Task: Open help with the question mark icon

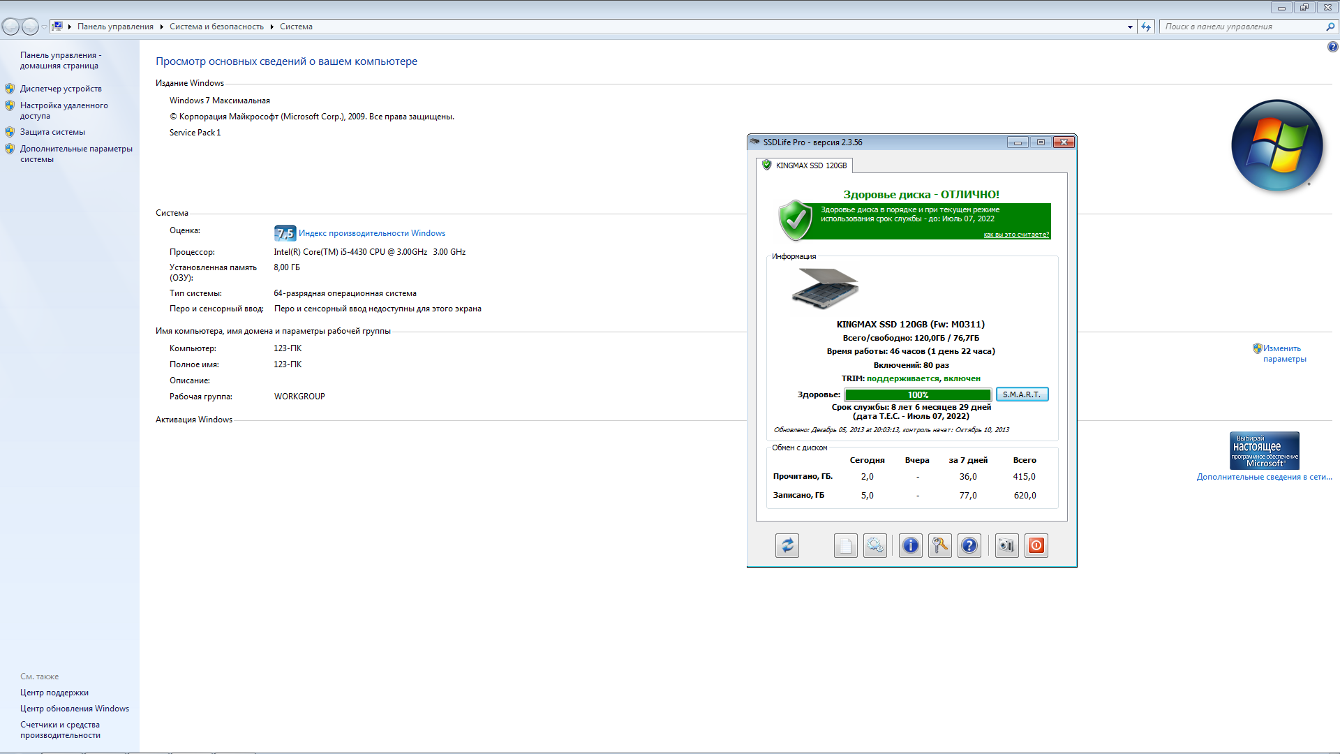Action: [969, 545]
